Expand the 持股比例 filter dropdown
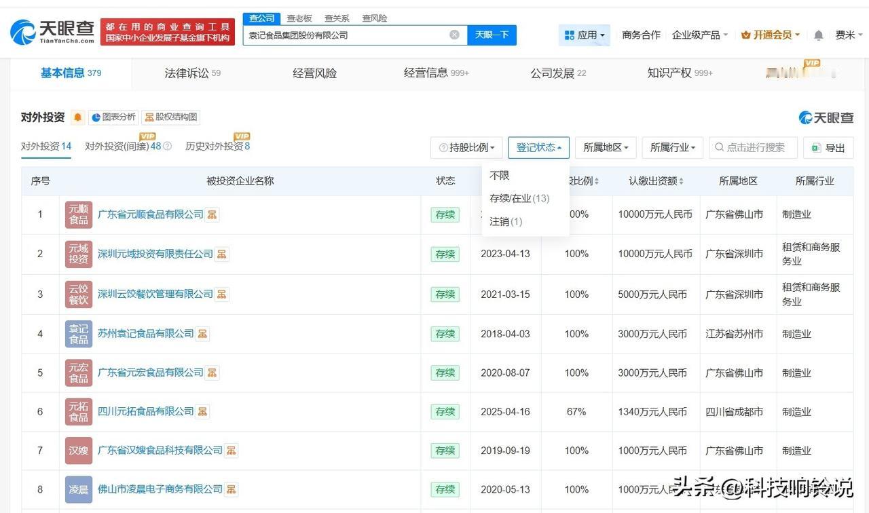The image size is (869, 513). tap(466, 147)
